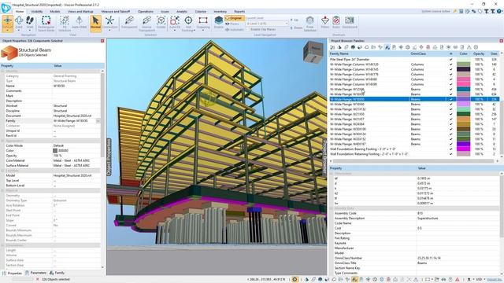Select the Normal arrow selection mode
This screenshot has width=504, height=283.
(x=95, y=23)
